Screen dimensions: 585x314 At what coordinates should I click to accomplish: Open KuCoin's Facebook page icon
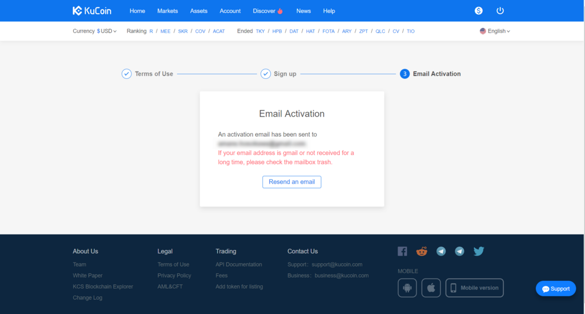click(402, 251)
